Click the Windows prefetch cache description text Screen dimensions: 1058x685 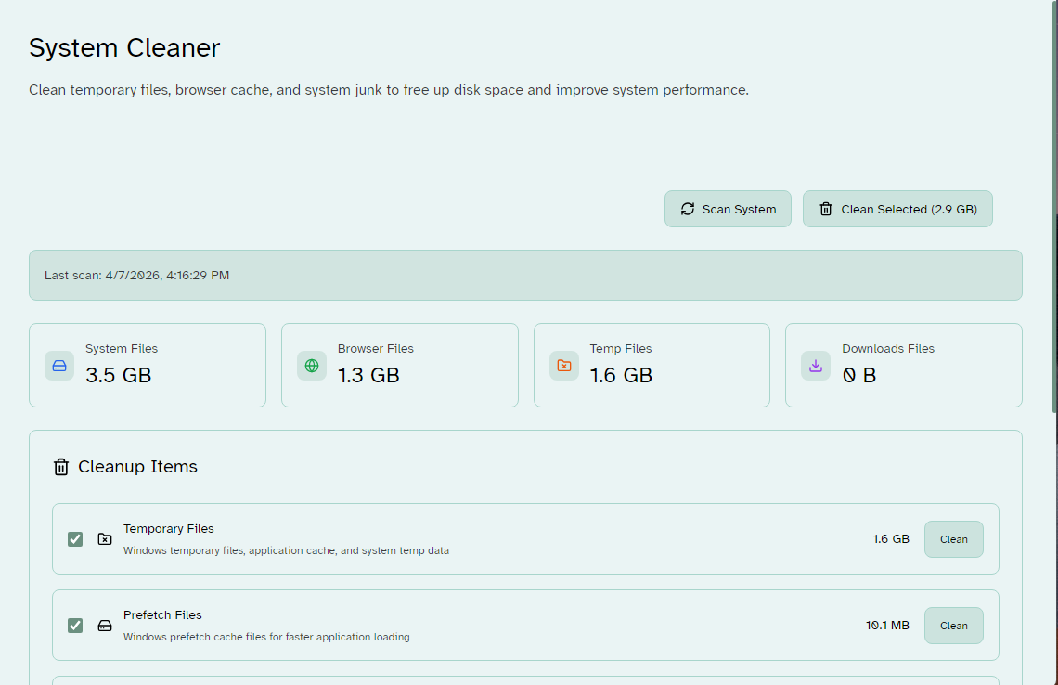click(266, 637)
